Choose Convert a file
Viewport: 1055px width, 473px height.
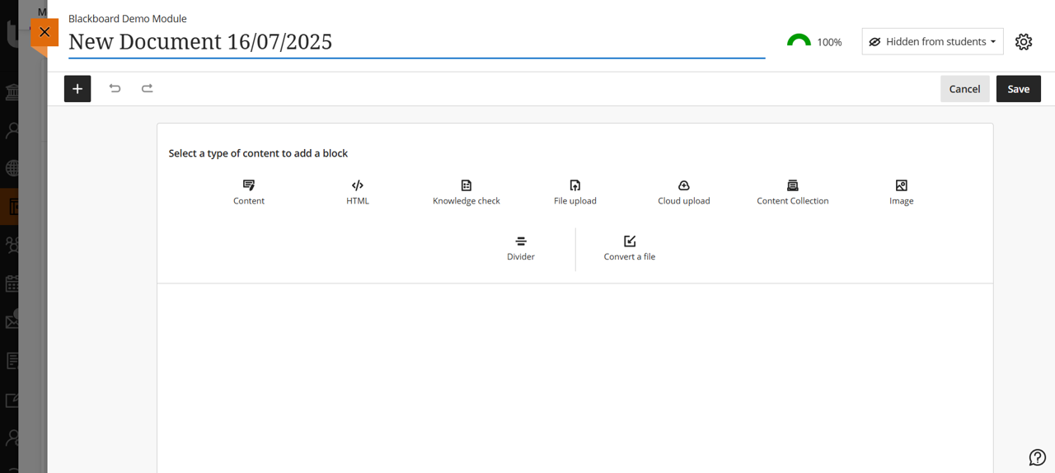click(x=630, y=249)
